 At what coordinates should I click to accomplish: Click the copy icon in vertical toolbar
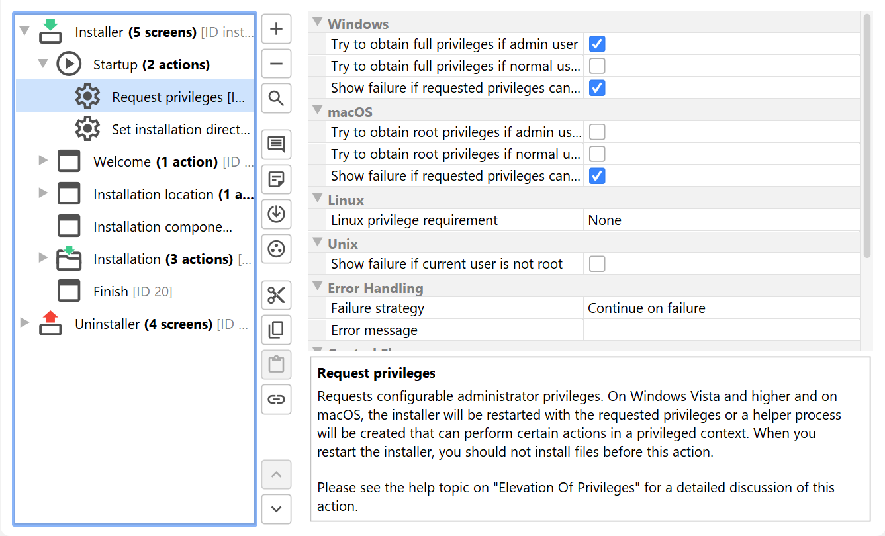point(276,330)
